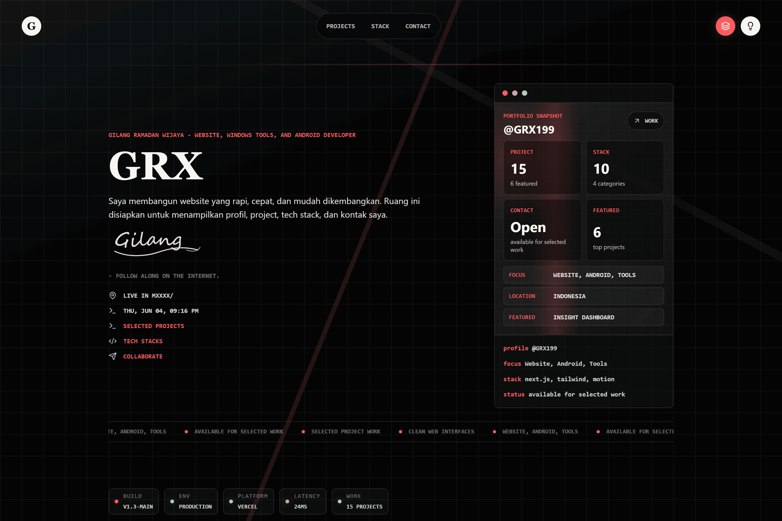Open the Contact nav item
The image size is (782, 521).
click(418, 26)
